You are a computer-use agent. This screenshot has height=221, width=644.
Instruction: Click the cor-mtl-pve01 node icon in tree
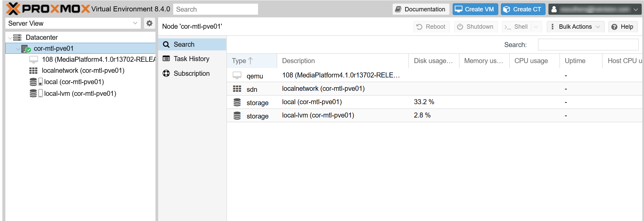(26, 49)
